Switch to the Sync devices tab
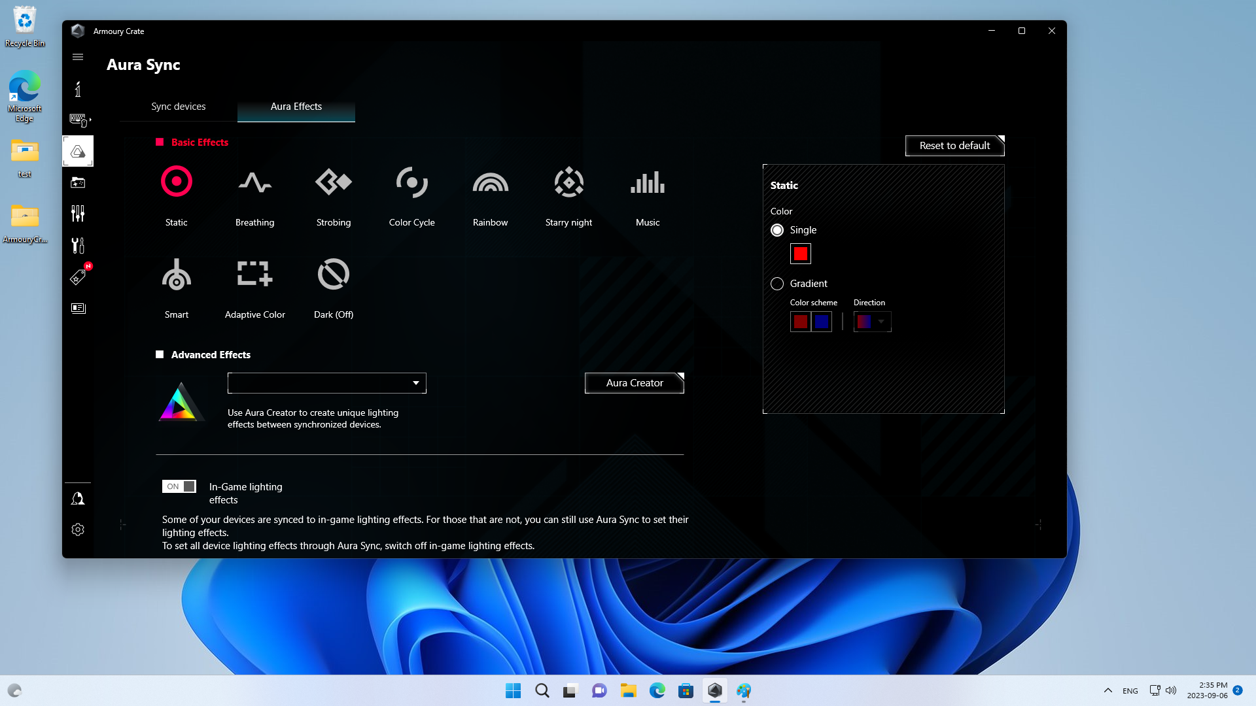Screen dimensions: 1256x706 pyautogui.click(x=179, y=107)
